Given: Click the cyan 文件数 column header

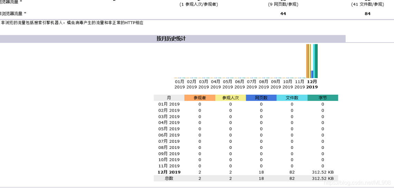Looking at the screenshot, I should [x=292, y=98].
